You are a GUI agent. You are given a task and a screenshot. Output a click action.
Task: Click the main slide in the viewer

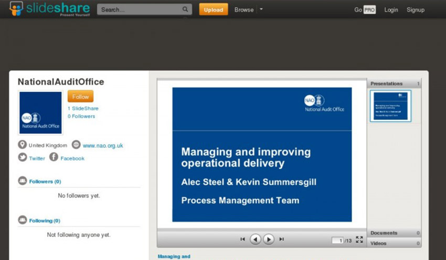pos(262,154)
